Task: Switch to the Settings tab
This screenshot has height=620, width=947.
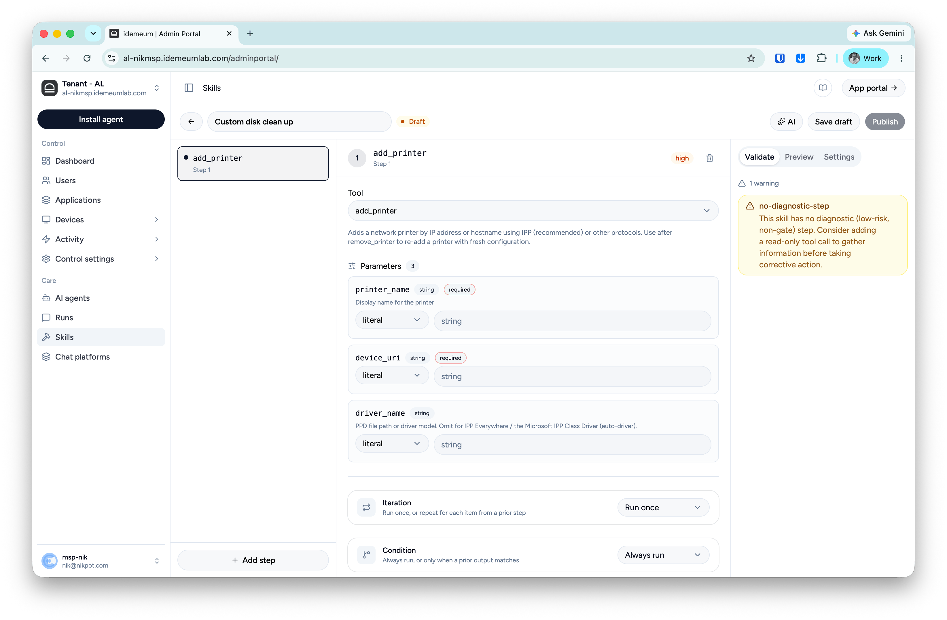Action: [839, 157]
